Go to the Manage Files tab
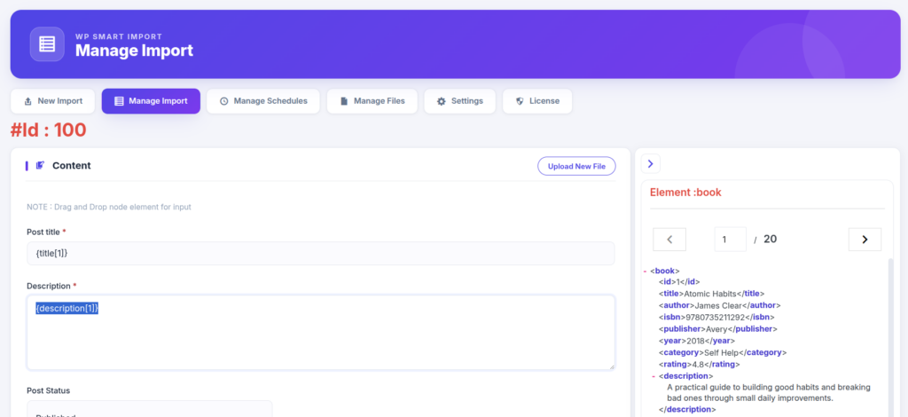 [x=372, y=101]
